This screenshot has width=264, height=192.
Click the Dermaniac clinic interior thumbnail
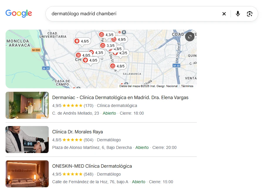[27, 105]
